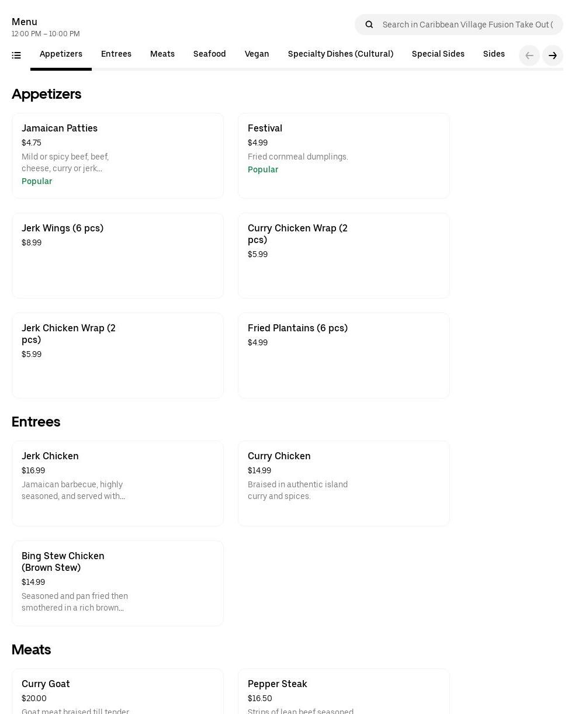Open the Jamaican Patties item
Screen dimensions: 575x714
[x=117, y=155]
